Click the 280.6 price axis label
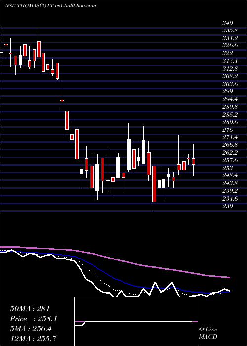 230,122
